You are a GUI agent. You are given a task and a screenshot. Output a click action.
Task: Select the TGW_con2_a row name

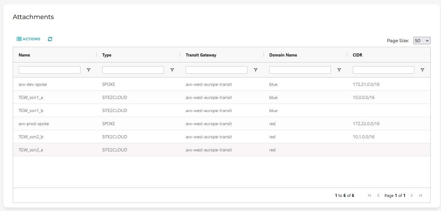point(31,150)
